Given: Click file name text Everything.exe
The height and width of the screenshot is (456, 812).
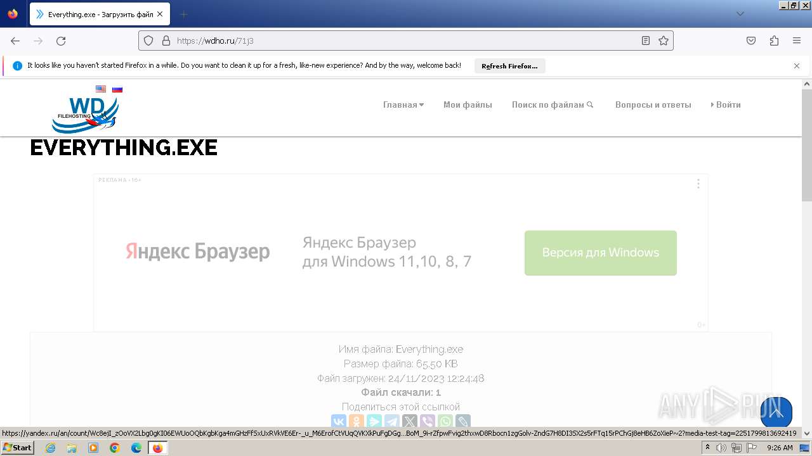Looking at the screenshot, I should coord(429,349).
